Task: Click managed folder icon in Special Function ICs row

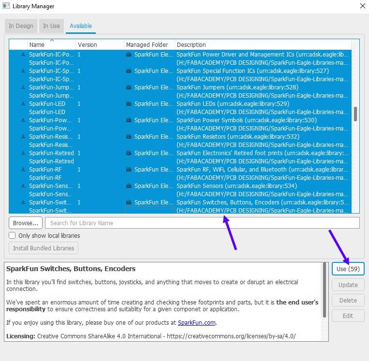Action: (x=129, y=71)
